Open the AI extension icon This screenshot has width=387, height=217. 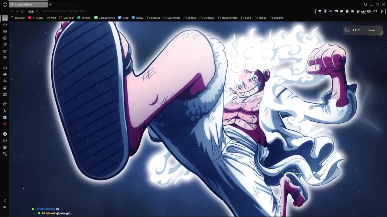(376, 11)
